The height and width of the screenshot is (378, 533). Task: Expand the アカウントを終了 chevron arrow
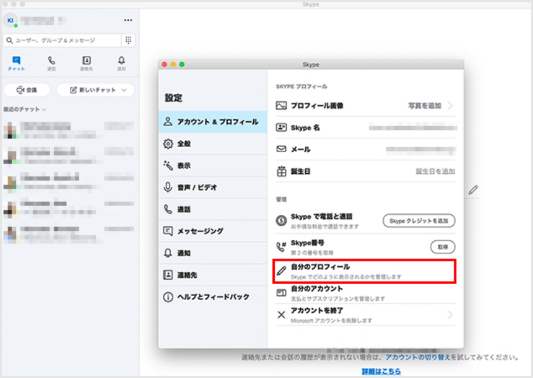[x=450, y=315]
